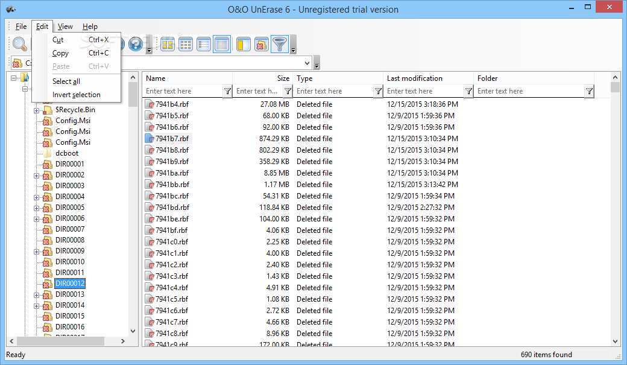Sort by Last modification column header
Screen dimensions: 627x365
(429, 78)
